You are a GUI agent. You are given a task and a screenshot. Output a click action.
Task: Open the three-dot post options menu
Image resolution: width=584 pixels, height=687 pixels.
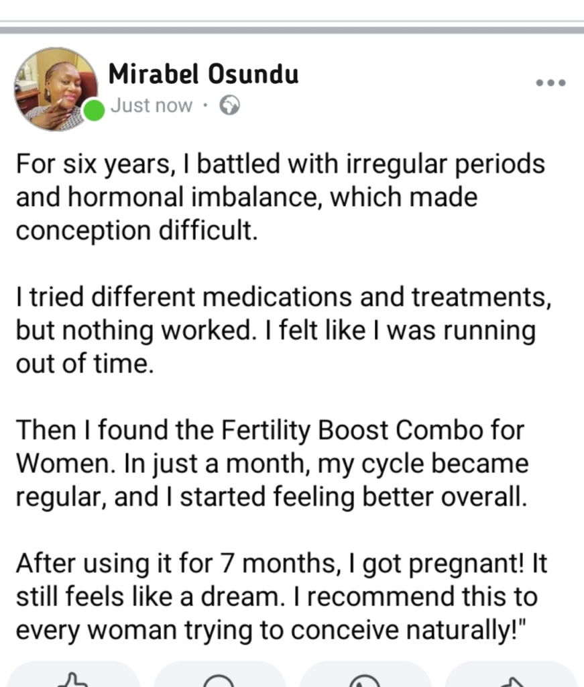coord(551,83)
